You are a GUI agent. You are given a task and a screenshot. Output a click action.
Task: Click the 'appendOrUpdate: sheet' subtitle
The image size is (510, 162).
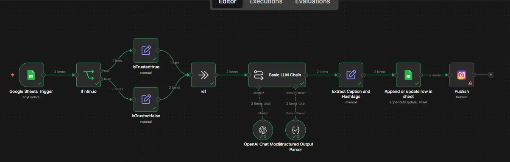pos(408,102)
